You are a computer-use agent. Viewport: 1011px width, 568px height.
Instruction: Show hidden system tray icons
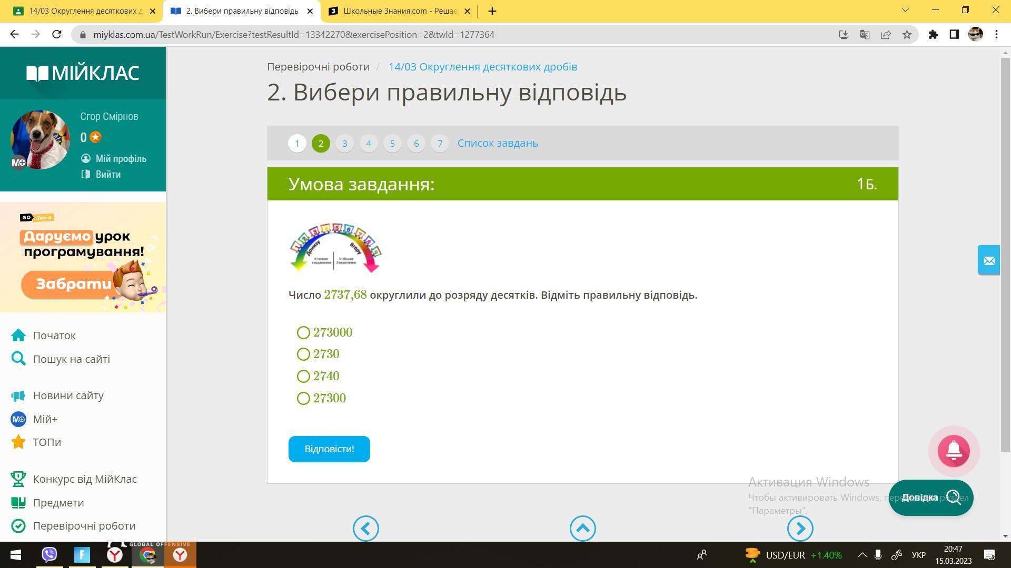tap(862, 555)
